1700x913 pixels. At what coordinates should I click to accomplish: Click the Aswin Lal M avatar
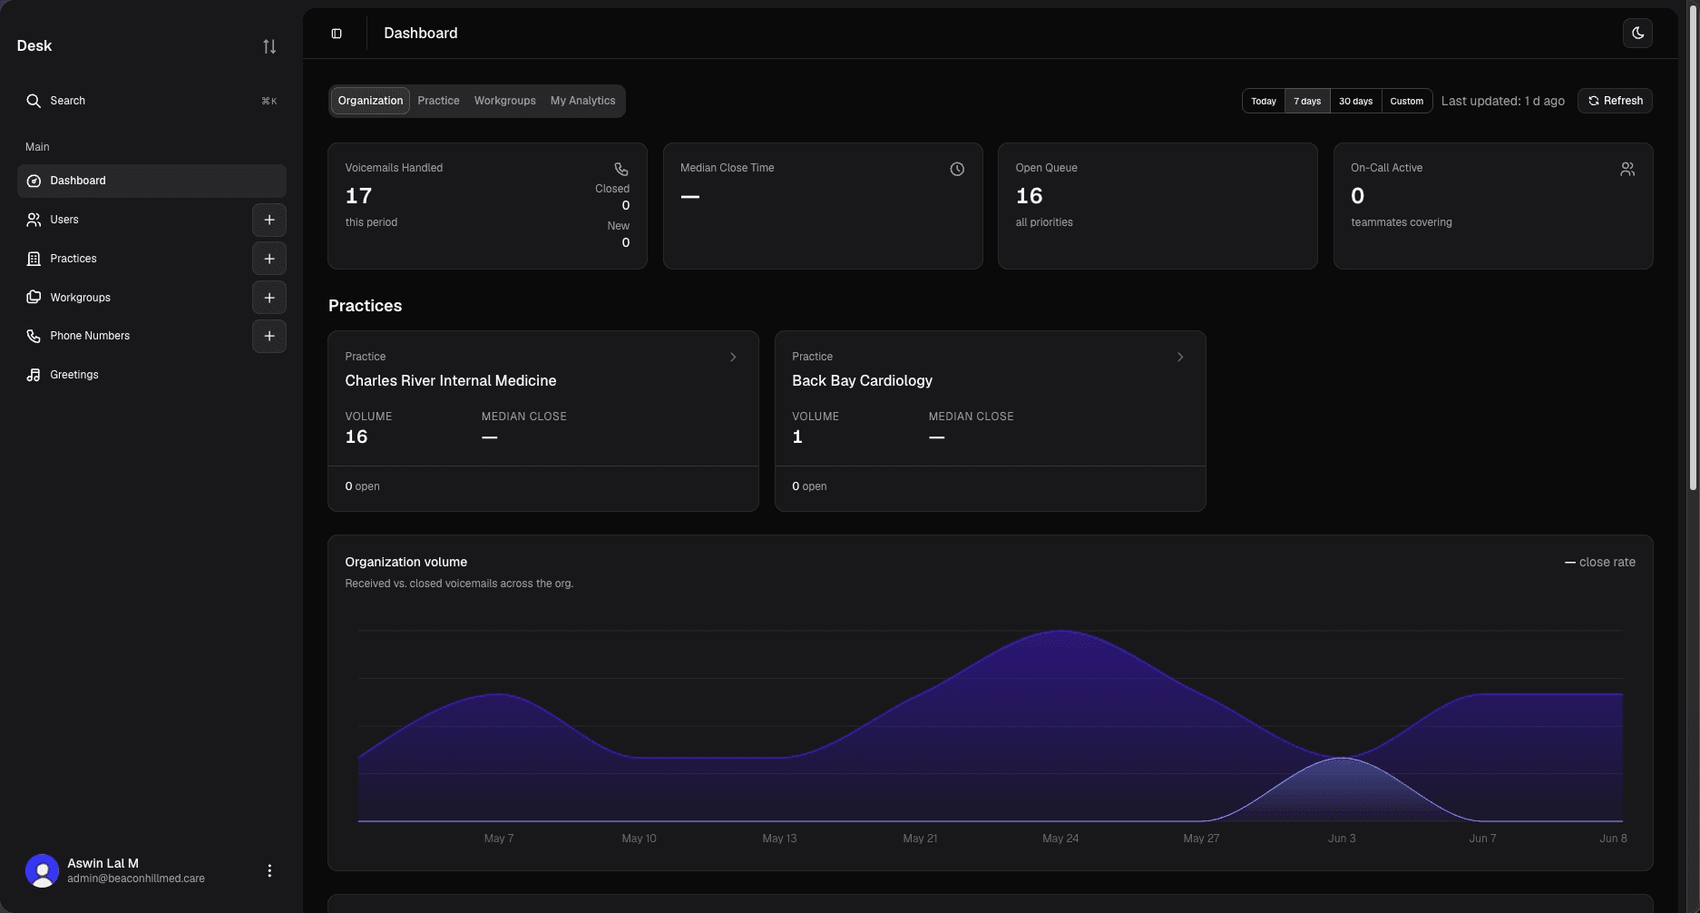point(42,870)
